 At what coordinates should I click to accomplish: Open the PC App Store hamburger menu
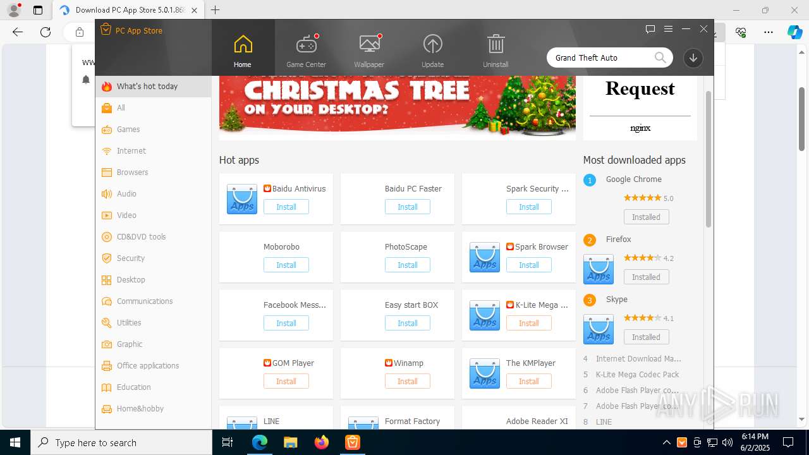(x=668, y=29)
